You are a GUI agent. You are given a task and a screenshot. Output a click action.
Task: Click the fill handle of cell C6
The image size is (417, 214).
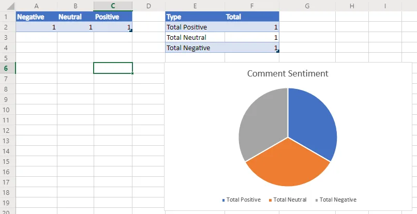[132, 73]
